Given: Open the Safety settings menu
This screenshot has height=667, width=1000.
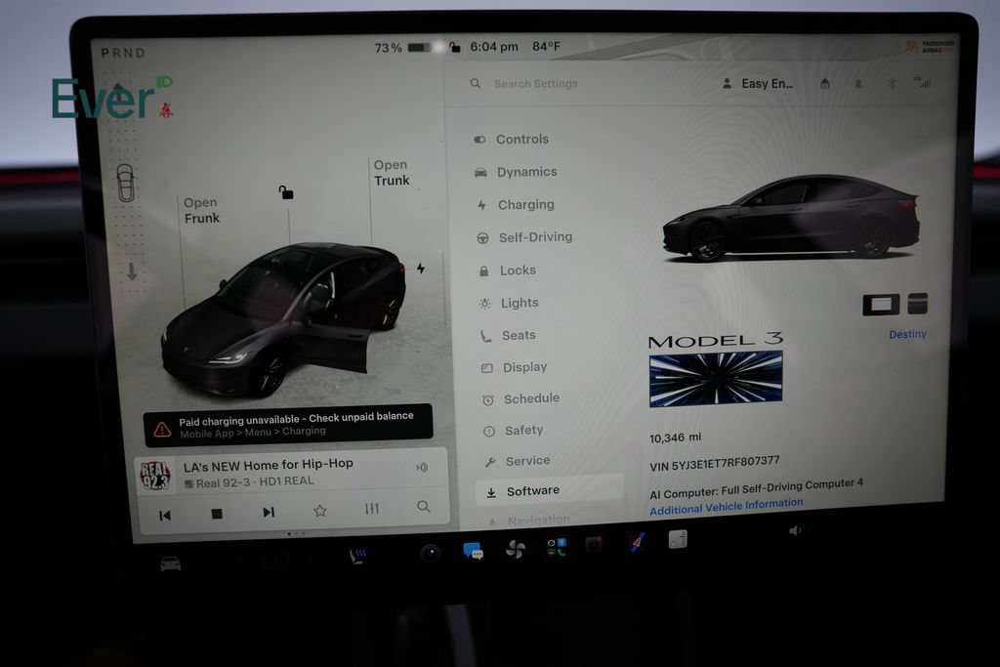Looking at the screenshot, I should [x=514, y=431].
